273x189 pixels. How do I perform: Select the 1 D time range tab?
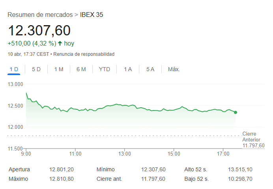click(x=14, y=70)
